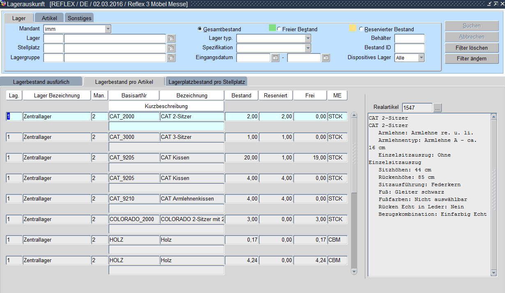Open lookup icon next to Stellplatz field

[x=171, y=48]
